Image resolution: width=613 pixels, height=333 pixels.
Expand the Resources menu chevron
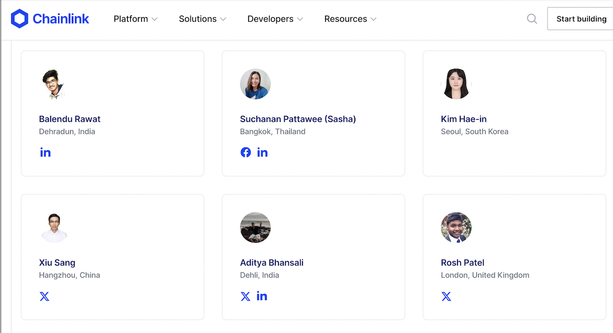coord(373,19)
